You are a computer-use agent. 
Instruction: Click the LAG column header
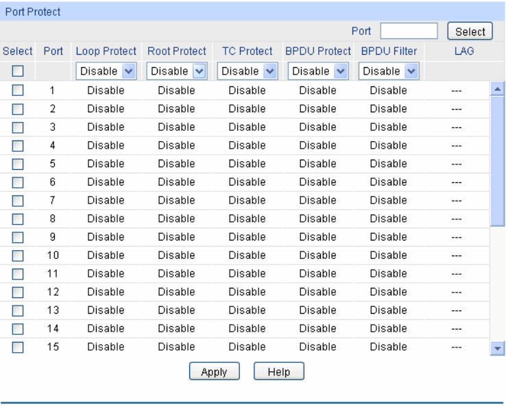pyautogui.click(x=464, y=51)
